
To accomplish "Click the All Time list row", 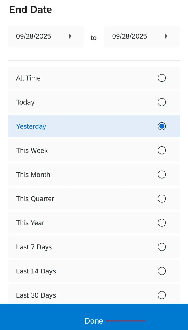I will [x=87, y=78].
